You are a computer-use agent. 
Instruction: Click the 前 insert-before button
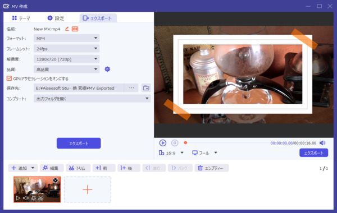point(104,168)
